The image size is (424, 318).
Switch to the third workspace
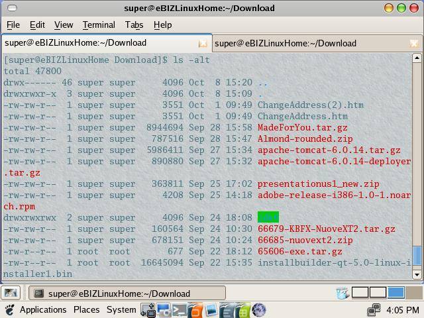(396, 293)
